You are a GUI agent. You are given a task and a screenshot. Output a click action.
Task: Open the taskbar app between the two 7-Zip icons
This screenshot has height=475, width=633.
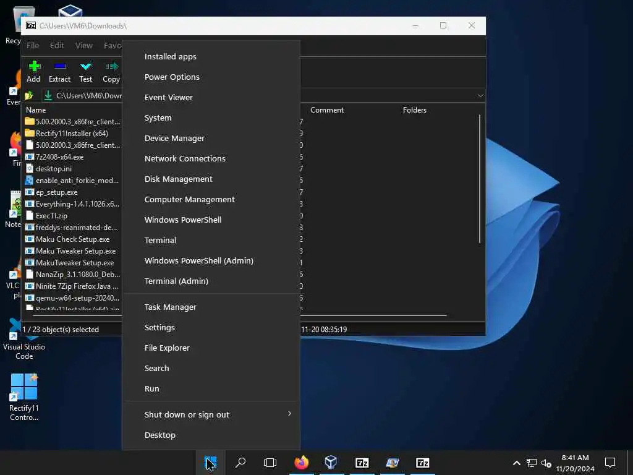tap(392, 463)
